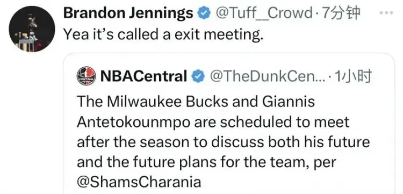Open the quoted NBACentral tweet text
Viewport: 403px width, 194px height.
223,141
